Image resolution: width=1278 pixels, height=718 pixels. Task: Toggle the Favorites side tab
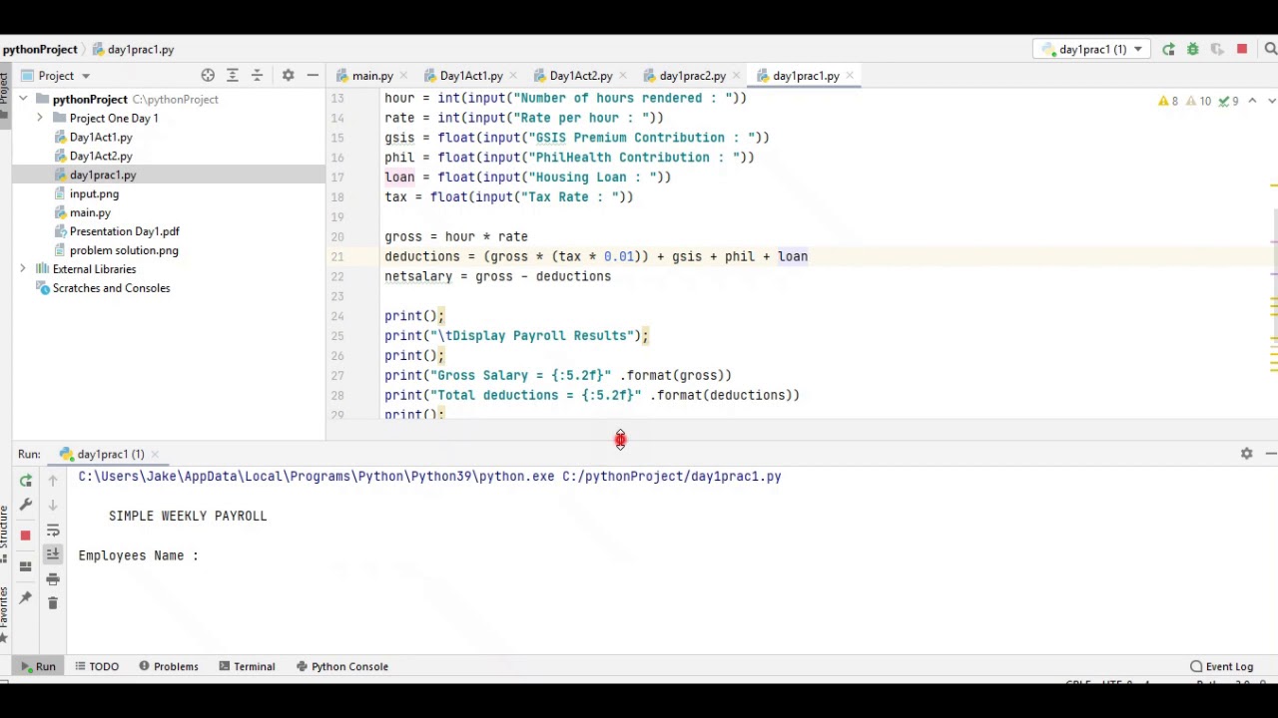(x=4, y=615)
